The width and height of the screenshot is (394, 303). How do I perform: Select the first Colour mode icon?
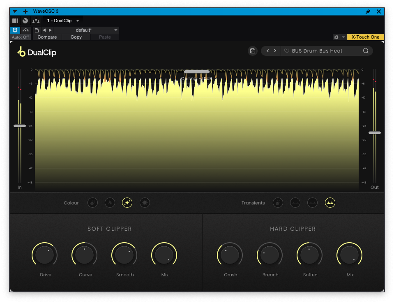tap(92, 202)
